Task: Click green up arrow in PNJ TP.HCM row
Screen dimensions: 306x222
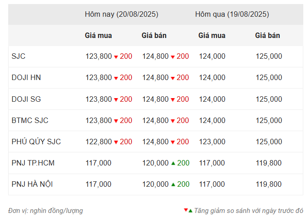Action: coord(173,163)
